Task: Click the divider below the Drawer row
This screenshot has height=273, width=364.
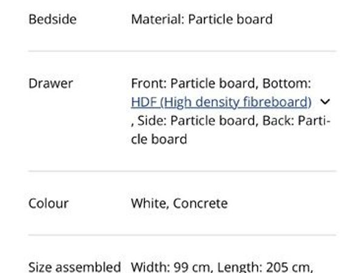Action: (x=182, y=171)
